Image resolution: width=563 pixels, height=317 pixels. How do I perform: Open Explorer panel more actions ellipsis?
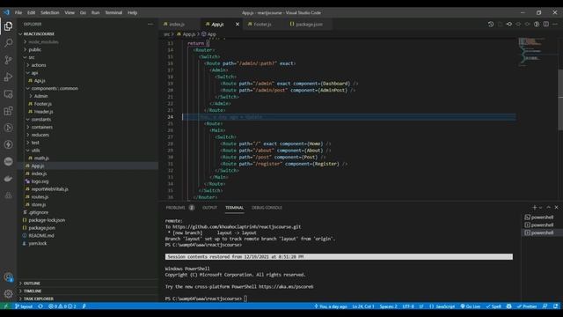(x=150, y=24)
